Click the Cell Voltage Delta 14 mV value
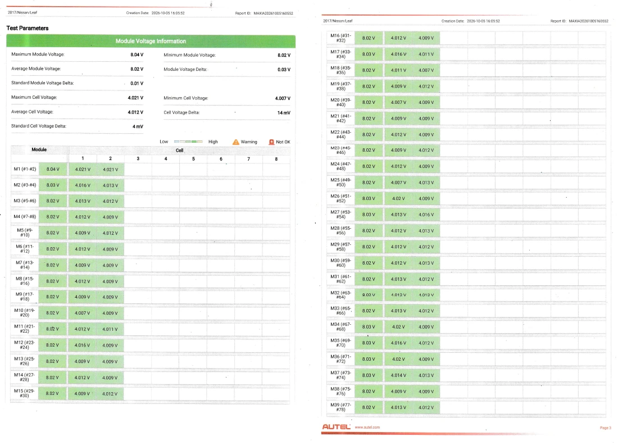 click(x=284, y=113)
